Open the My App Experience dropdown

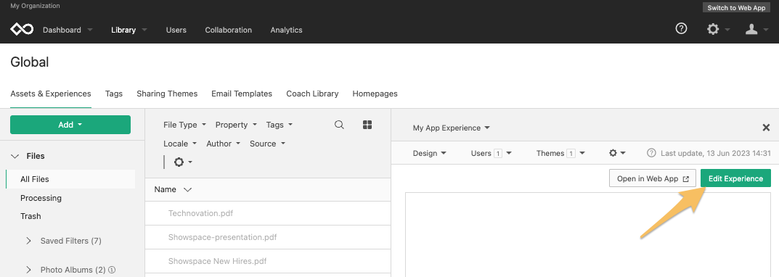451,128
